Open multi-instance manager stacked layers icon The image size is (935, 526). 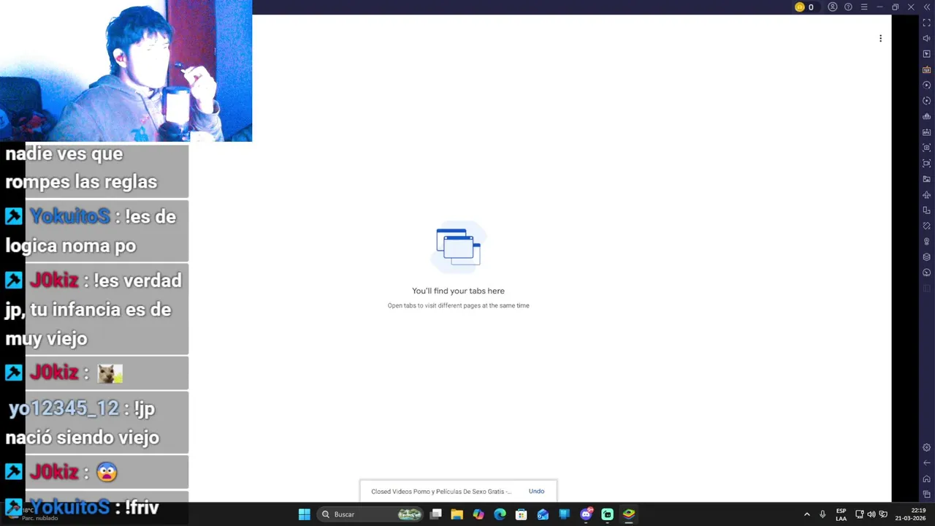[926, 257]
